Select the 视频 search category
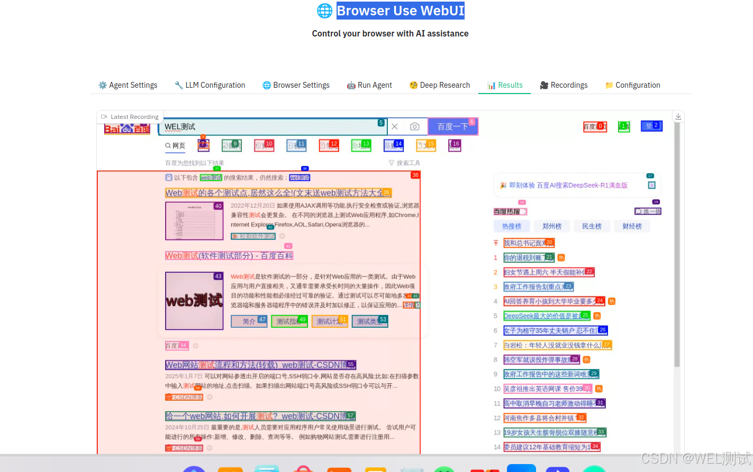This screenshot has height=472, width=753. (x=296, y=145)
